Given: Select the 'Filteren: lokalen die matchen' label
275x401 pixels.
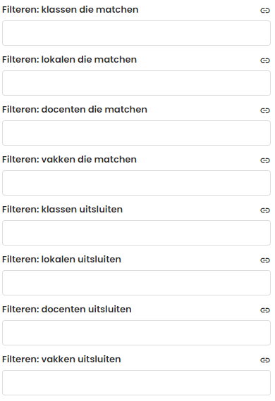Looking at the screenshot, I should (69, 60).
